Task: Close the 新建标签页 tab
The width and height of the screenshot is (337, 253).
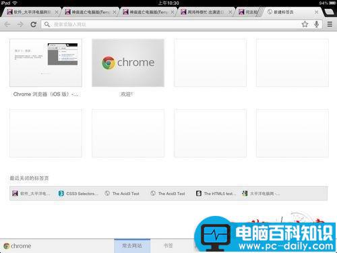Action: point(316,12)
